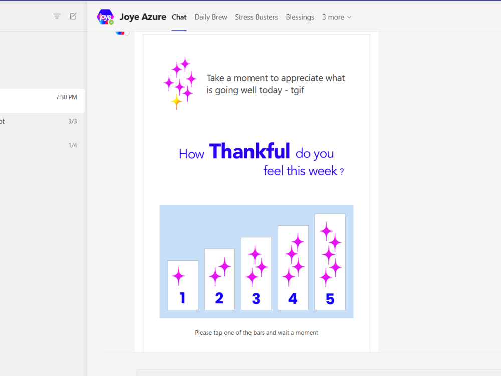Image resolution: width=501 pixels, height=376 pixels.
Task: Select the chat entry dated 7:30 PM
Action: click(x=42, y=101)
